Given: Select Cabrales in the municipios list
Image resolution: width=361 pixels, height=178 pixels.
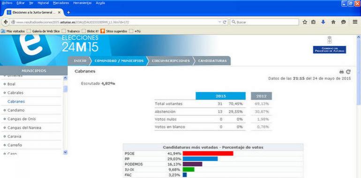Looking at the screenshot, I should [x=15, y=93].
